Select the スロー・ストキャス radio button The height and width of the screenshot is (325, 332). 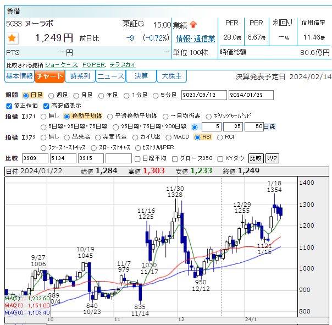(x=93, y=148)
